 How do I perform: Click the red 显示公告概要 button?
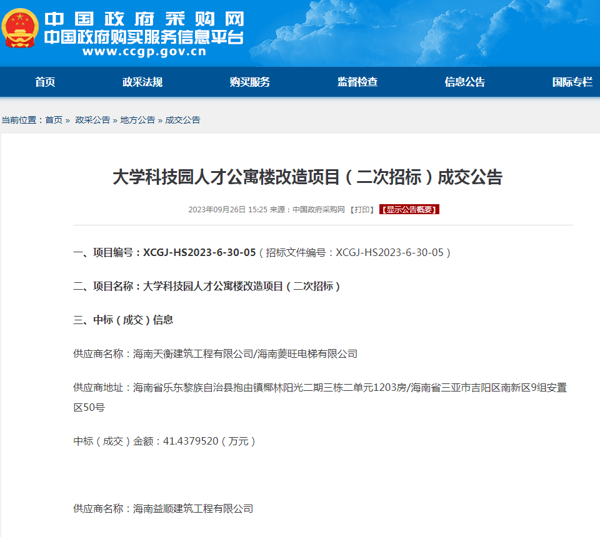[x=409, y=209]
